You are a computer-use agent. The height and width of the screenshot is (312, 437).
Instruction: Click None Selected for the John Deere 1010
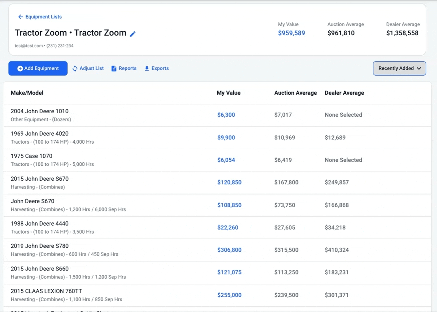pos(343,115)
